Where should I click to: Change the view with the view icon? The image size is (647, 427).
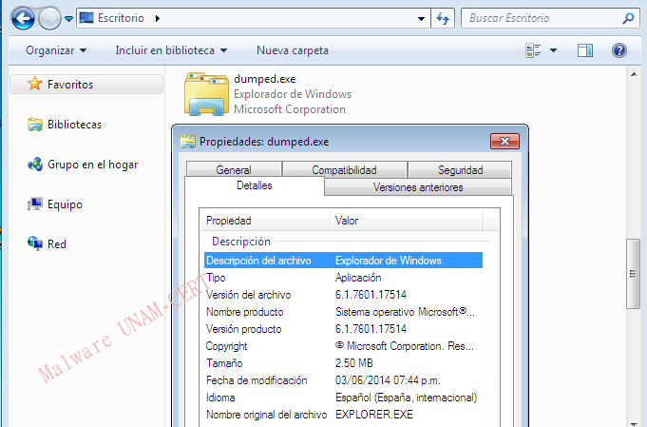coord(533,50)
